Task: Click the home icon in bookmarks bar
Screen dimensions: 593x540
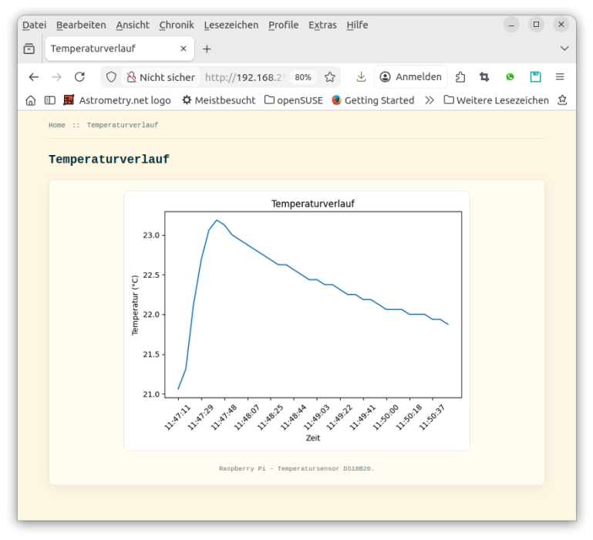Action: [x=31, y=100]
